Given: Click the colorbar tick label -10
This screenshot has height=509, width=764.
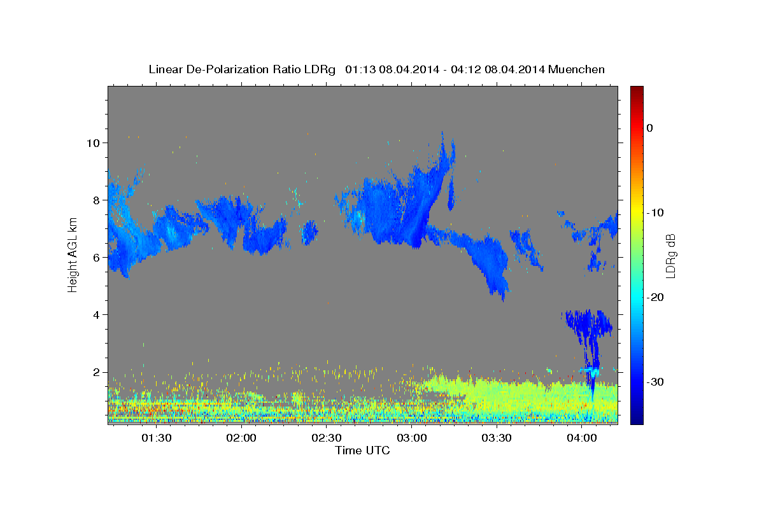Looking at the screenshot, I should point(655,213).
